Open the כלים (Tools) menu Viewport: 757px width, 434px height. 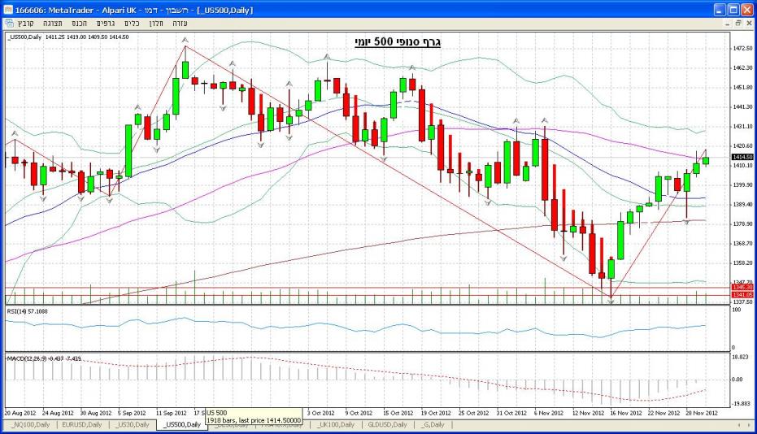[133, 24]
